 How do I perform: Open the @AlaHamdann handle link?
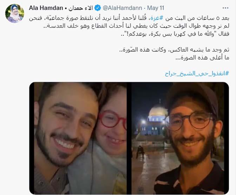tap(122, 8)
